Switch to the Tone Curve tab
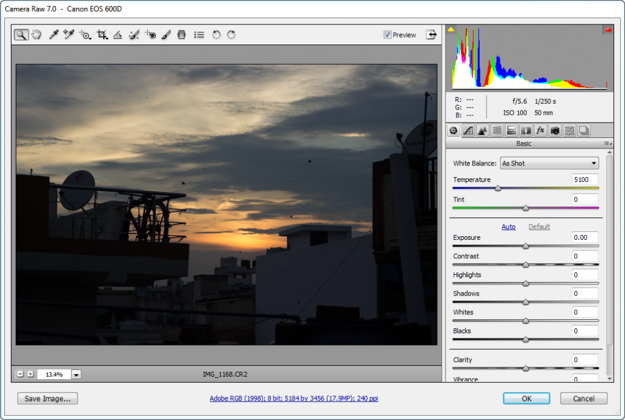Image resolution: width=625 pixels, height=420 pixels. coord(468,130)
